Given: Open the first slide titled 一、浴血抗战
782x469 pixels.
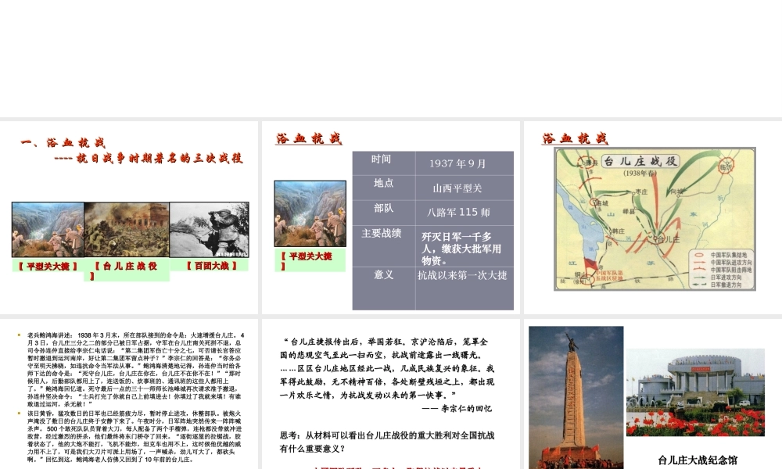Looking at the screenshot, I should tap(129, 217).
